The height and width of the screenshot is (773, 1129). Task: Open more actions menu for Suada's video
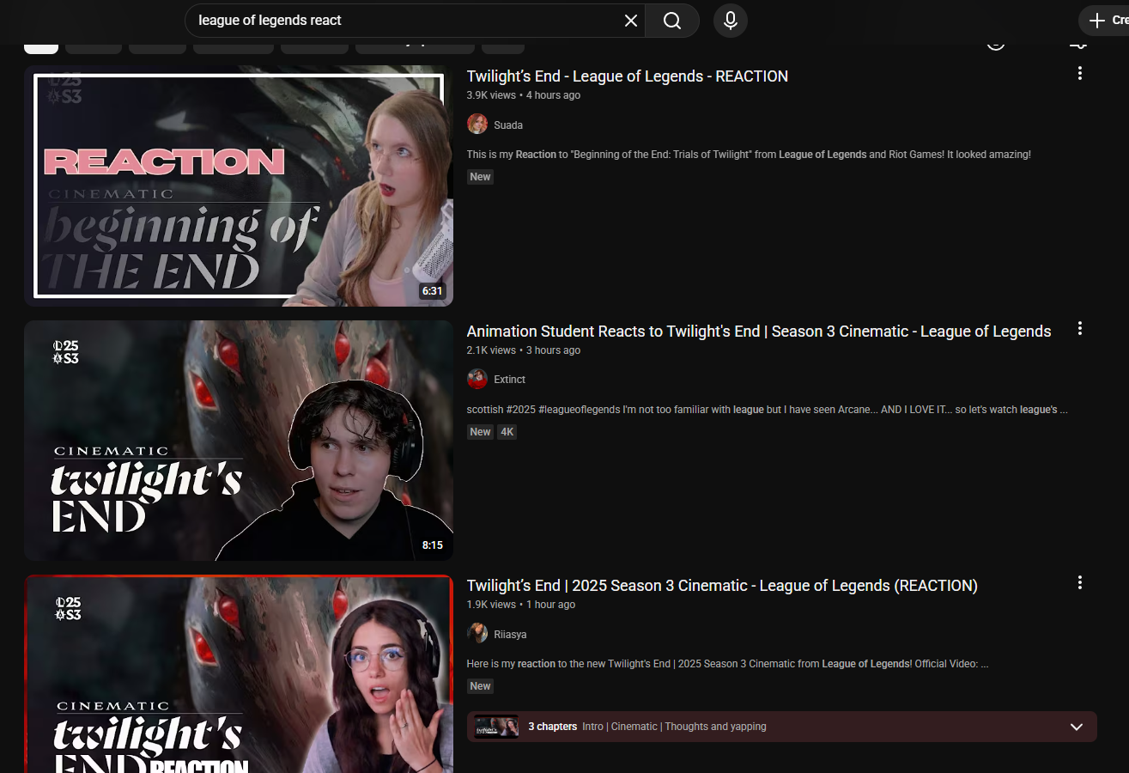click(1080, 74)
